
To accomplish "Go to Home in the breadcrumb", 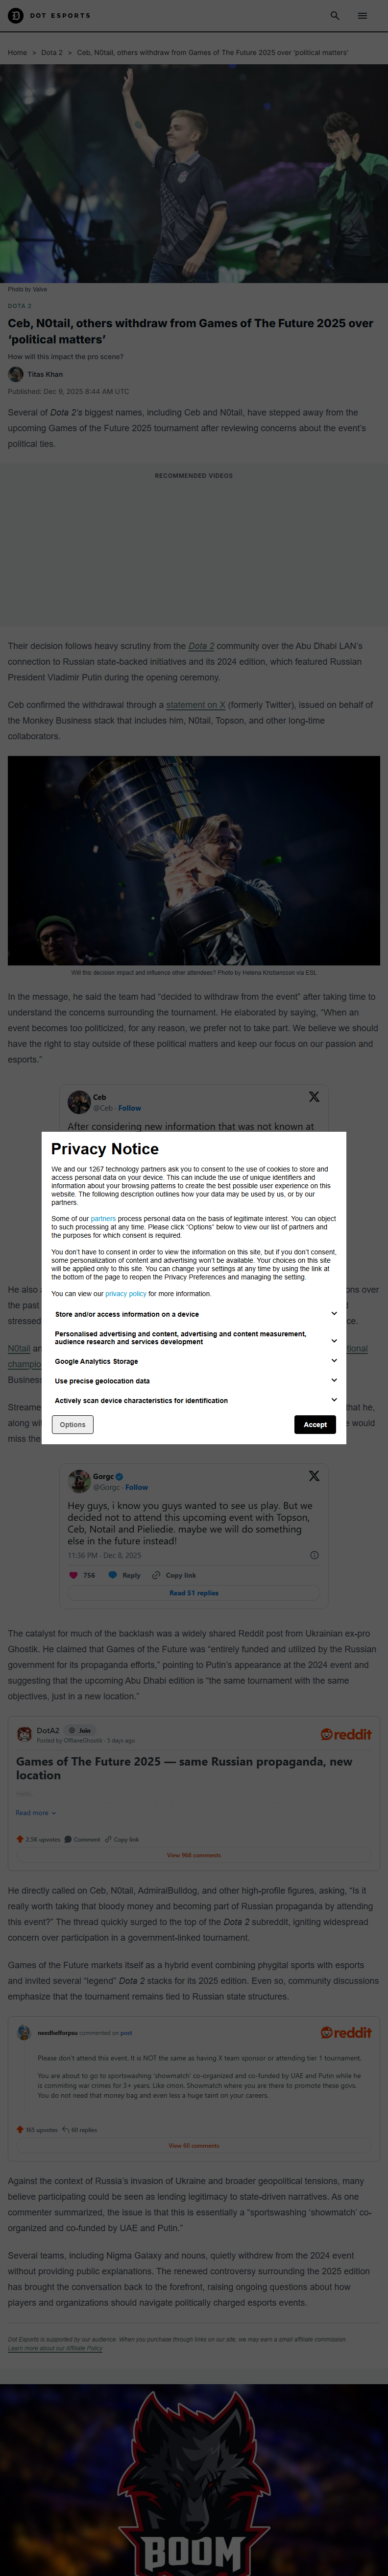I will (x=18, y=52).
